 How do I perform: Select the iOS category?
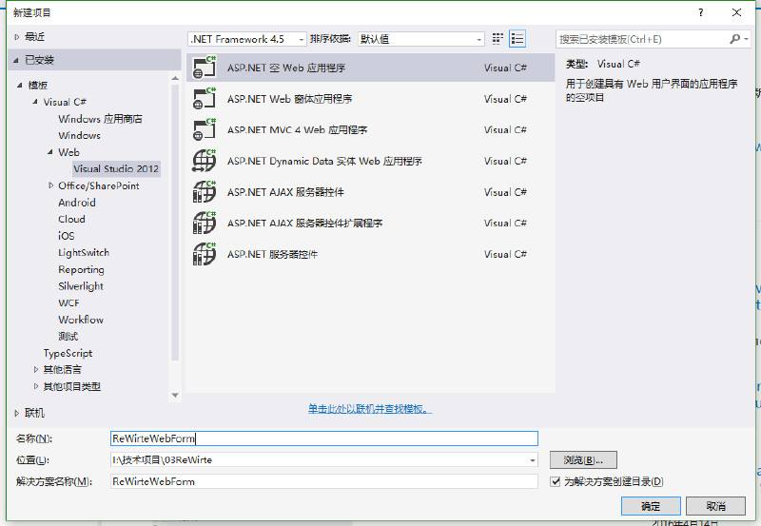tap(66, 236)
